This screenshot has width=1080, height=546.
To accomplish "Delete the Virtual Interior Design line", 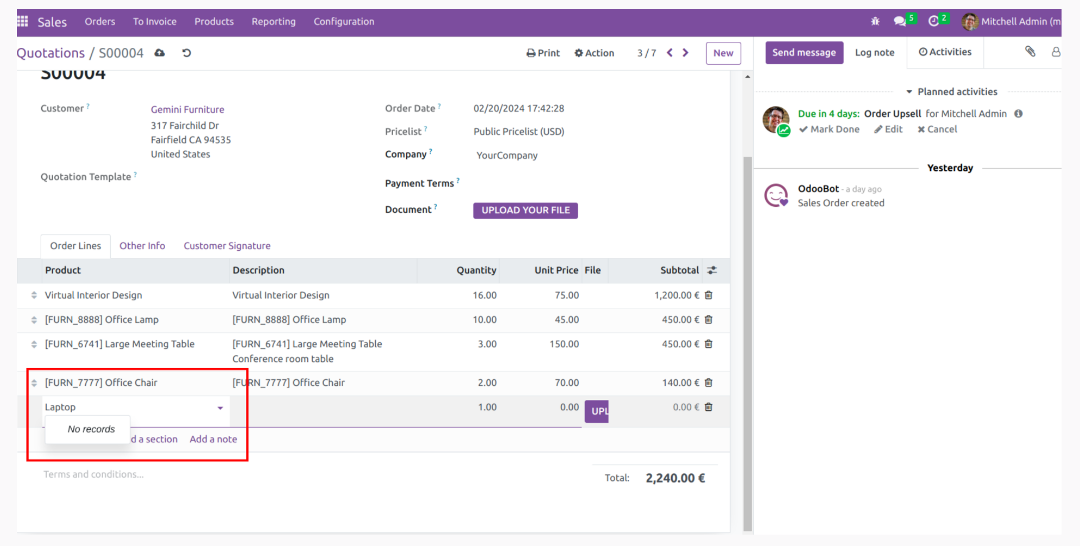I will 709,295.
